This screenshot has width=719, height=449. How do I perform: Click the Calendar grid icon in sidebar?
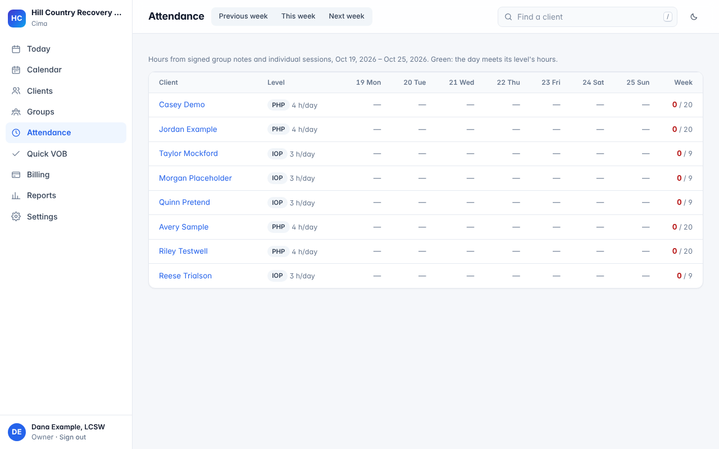tap(16, 70)
